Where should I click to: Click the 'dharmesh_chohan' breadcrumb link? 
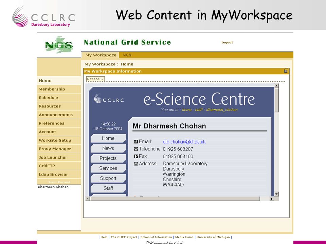click(x=222, y=110)
